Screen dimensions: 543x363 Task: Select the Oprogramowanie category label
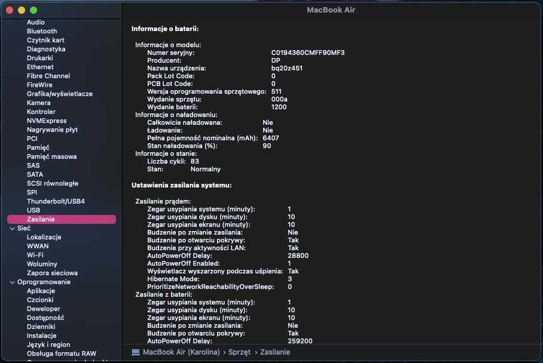(x=44, y=282)
